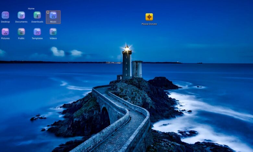Select the Music folder icon

tap(53, 15)
